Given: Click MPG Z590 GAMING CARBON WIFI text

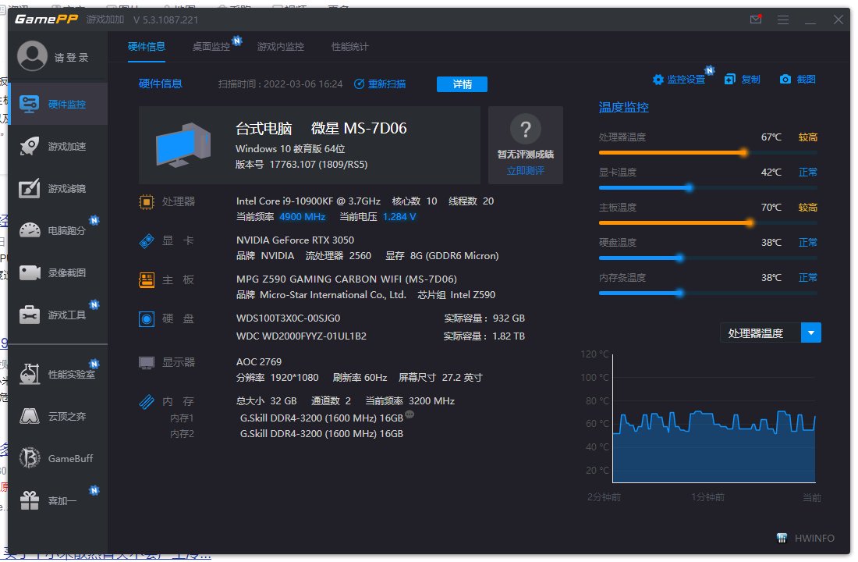Looking at the screenshot, I should pos(346,279).
